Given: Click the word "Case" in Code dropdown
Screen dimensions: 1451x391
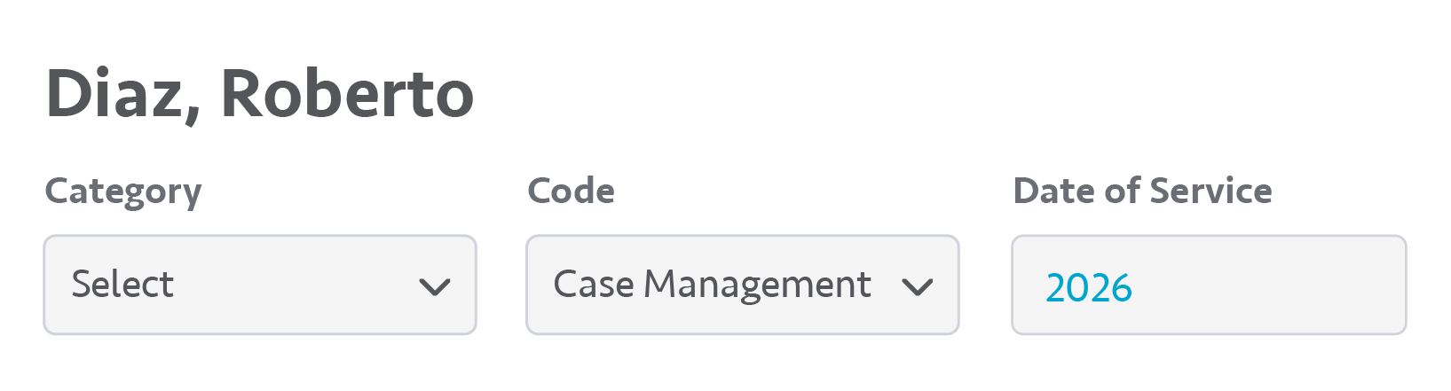Looking at the screenshot, I should click(593, 285).
